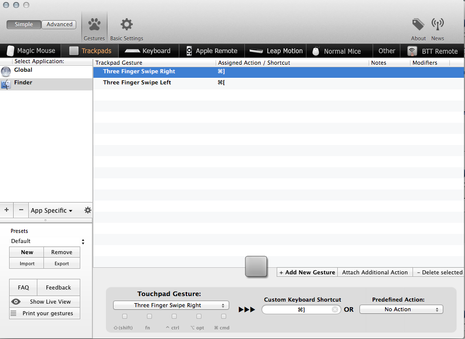Open the News antenna icon
The image size is (465, 339).
[437, 24]
